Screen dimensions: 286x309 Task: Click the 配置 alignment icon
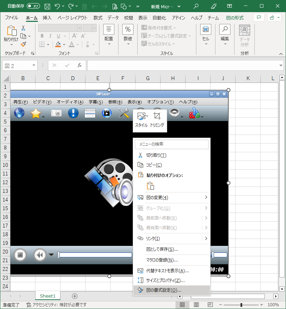pos(109,29)
